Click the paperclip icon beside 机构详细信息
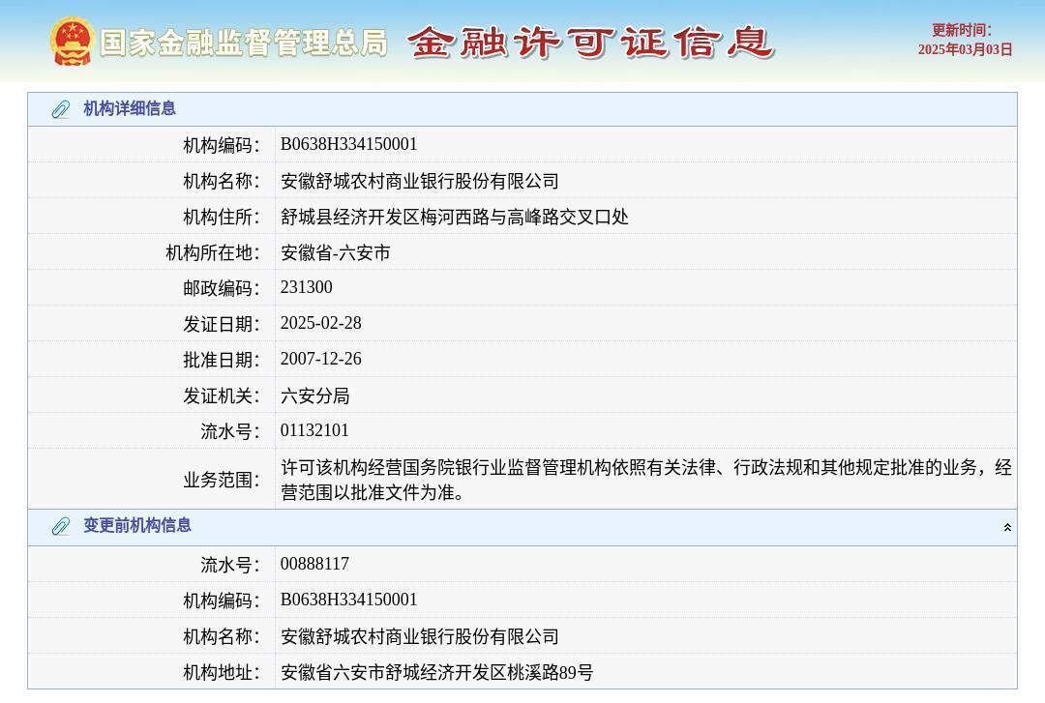Image resolution: width=1045 pixels, height=703 pixels. pos(60,109)
